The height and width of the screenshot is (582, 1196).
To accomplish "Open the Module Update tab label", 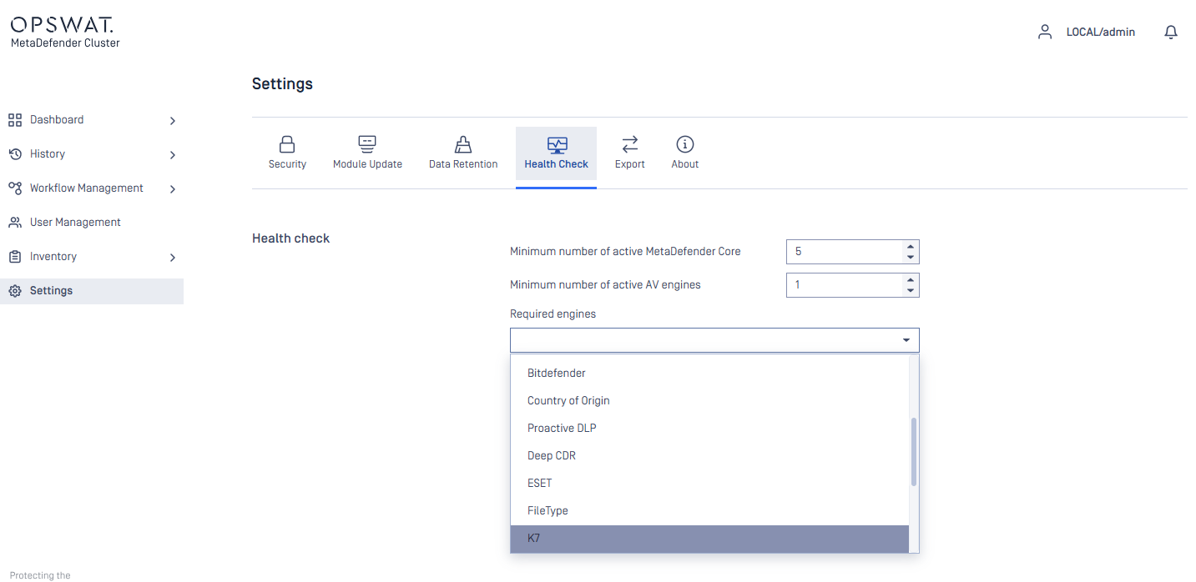I will [x=367, y=164].
